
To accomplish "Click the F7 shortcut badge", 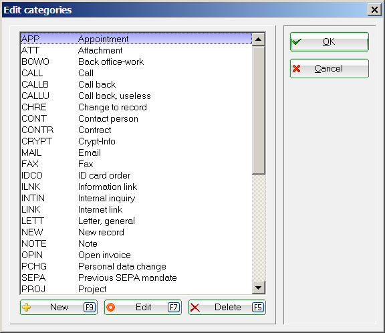I will (x=174, y=307).
